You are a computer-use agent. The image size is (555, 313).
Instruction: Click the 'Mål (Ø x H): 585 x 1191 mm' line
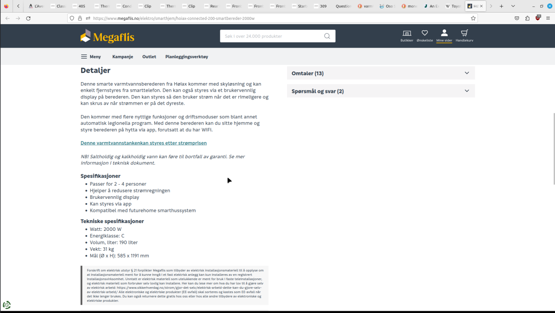(x=119, y=256)
